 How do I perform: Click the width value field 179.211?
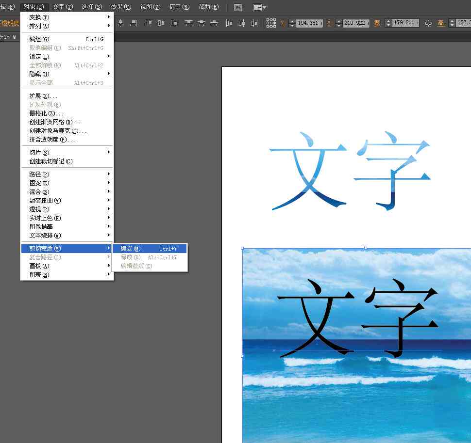(406, 23)
